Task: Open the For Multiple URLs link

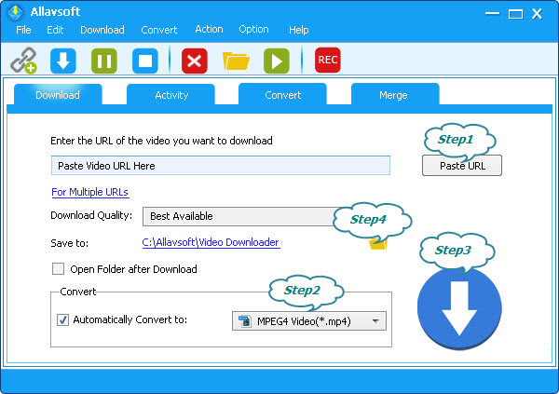Action: (89, 192)
